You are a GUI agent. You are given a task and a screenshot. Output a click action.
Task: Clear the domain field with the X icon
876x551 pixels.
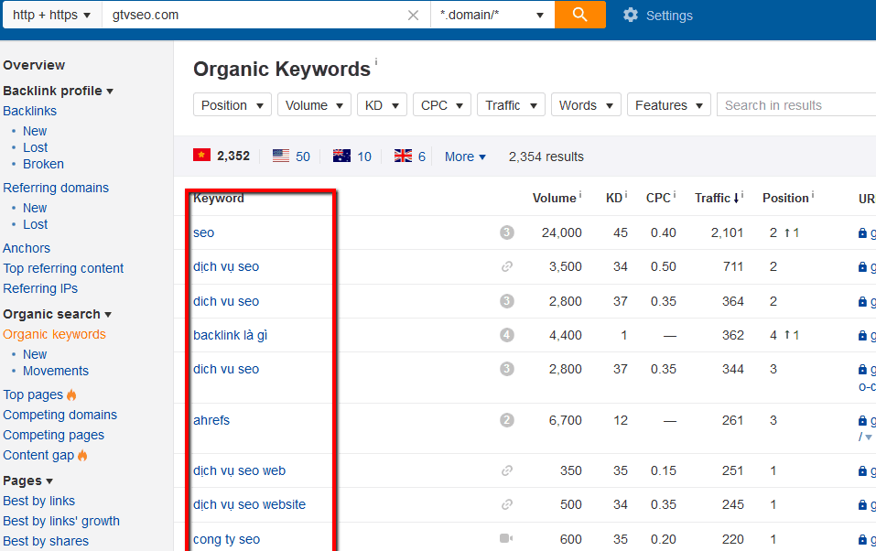[x=413, y=15]
